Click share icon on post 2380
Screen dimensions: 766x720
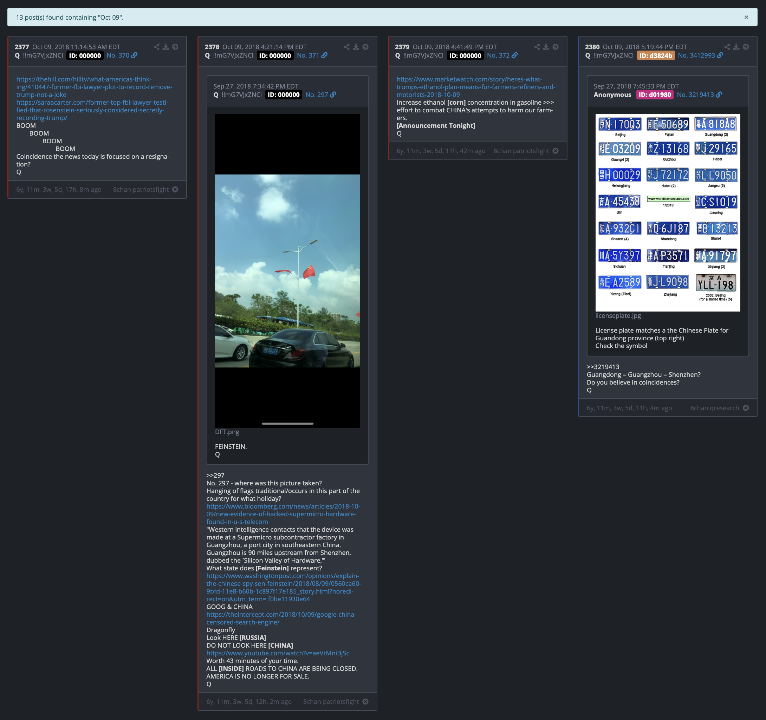pyautogui.click(x=727, y=47)
